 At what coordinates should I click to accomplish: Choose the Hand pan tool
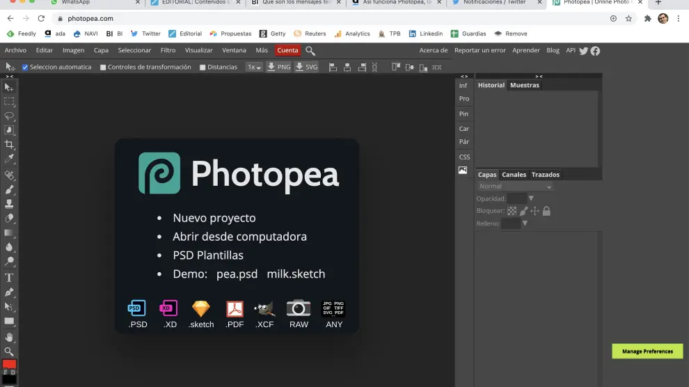click(9, 337)
